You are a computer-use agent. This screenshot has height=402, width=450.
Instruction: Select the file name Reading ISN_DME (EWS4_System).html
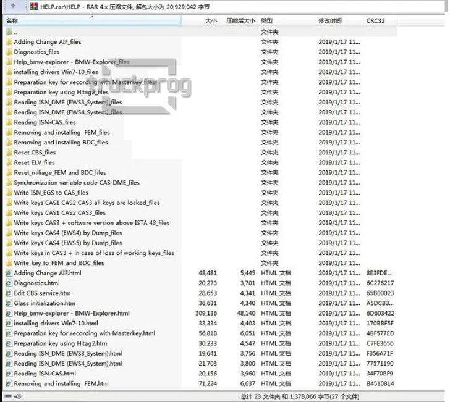click(x=68, y=363)
